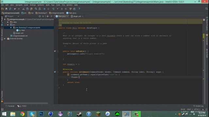209x117 pixels.
Task: Click the Open file toolbar icon
Action: click(3, 9)
